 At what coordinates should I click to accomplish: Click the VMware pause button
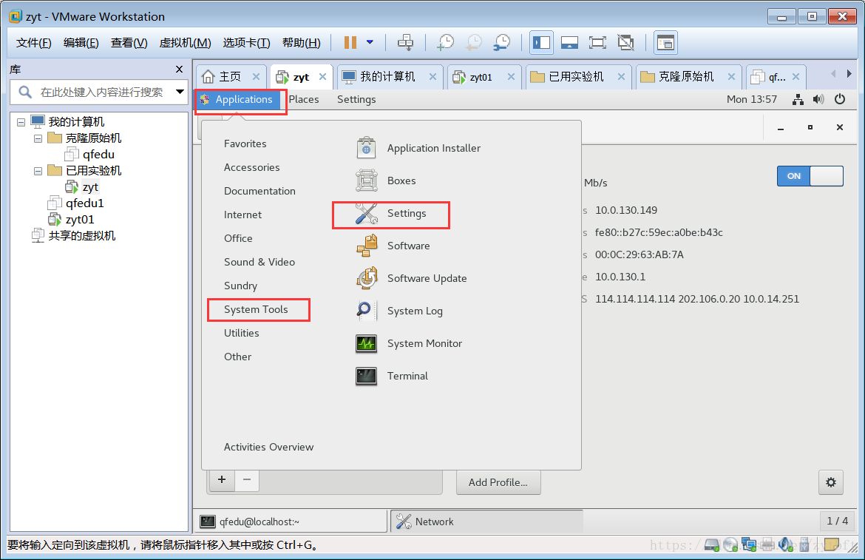point(350,42)
